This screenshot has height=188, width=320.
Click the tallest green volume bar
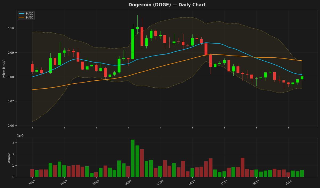point(133,158)
